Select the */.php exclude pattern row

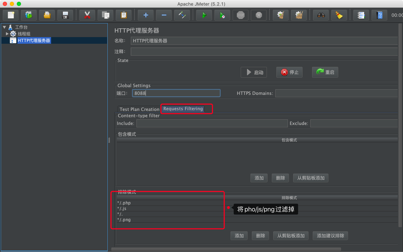coord(257,203)
